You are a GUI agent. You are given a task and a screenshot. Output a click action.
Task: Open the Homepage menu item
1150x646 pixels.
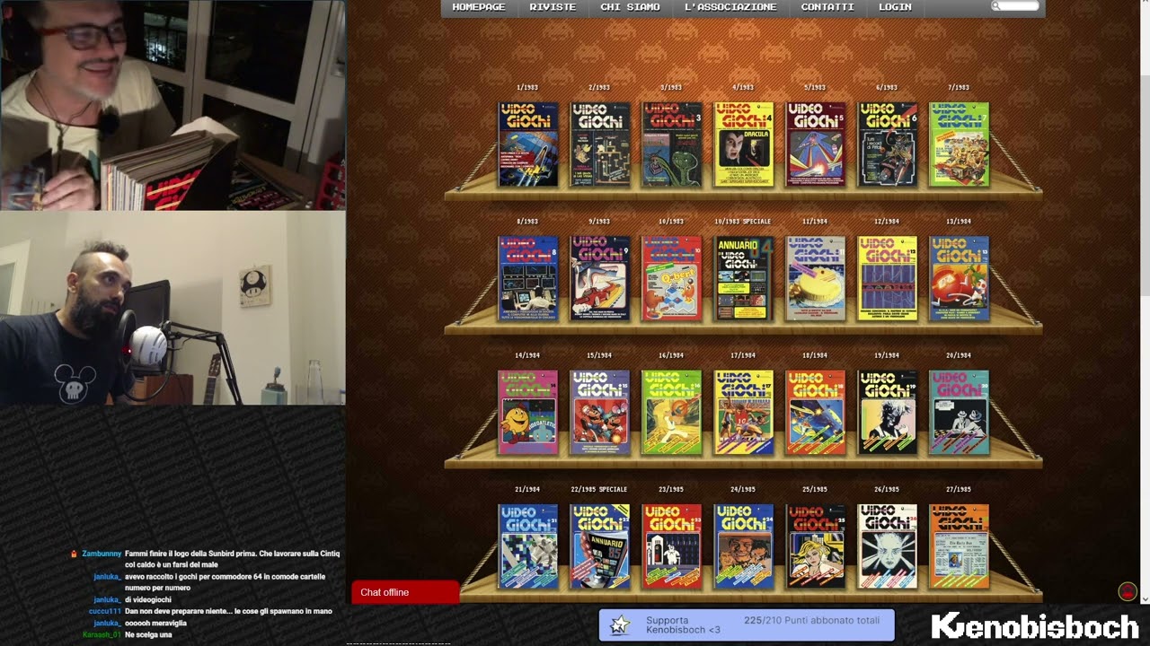click(479, 7)
